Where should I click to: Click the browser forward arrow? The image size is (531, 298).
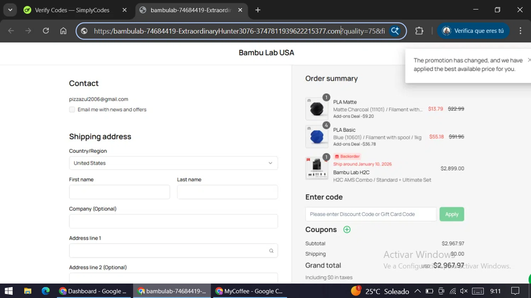click(x=28, y=31)
